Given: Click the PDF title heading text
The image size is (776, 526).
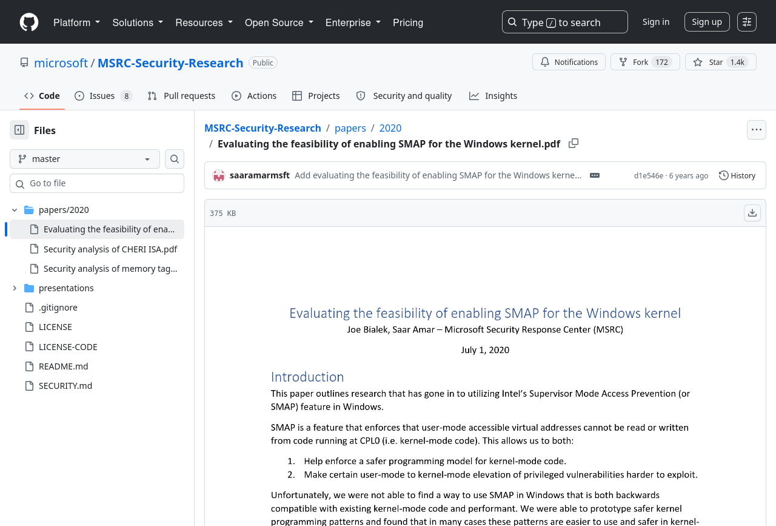Looking at the screenshot, I should pos(485,313).
